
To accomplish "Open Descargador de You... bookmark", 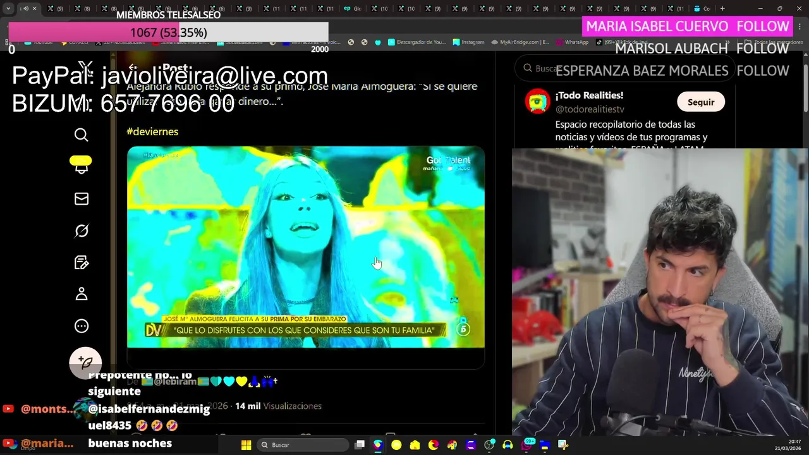I will click(x=417, y=42).
